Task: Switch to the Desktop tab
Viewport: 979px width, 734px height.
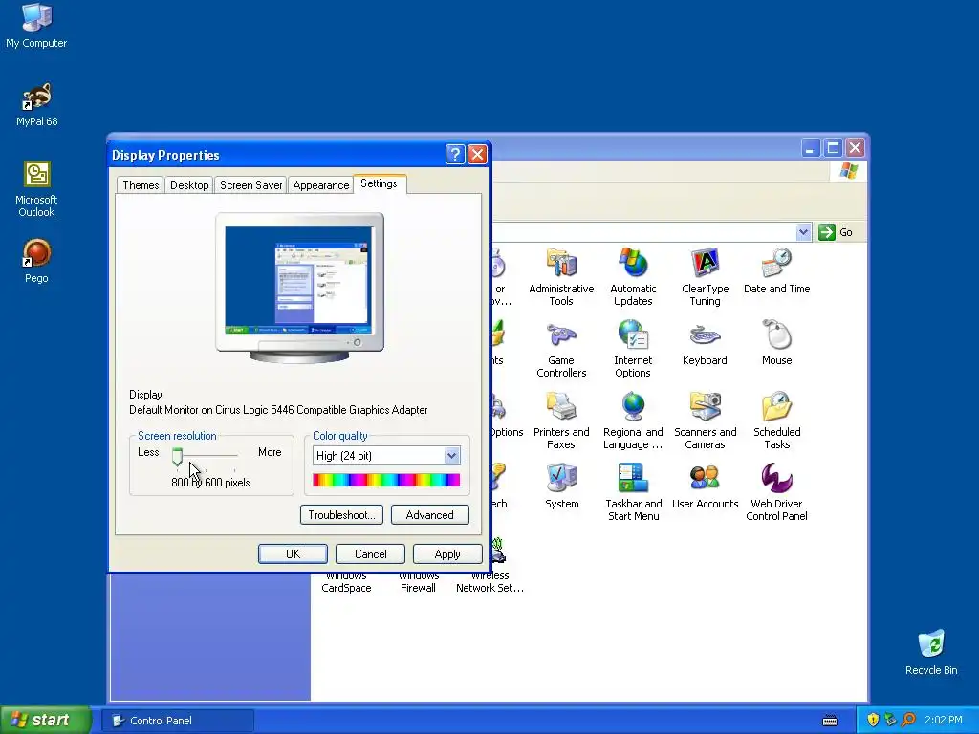Action: (x=189, y=185)
